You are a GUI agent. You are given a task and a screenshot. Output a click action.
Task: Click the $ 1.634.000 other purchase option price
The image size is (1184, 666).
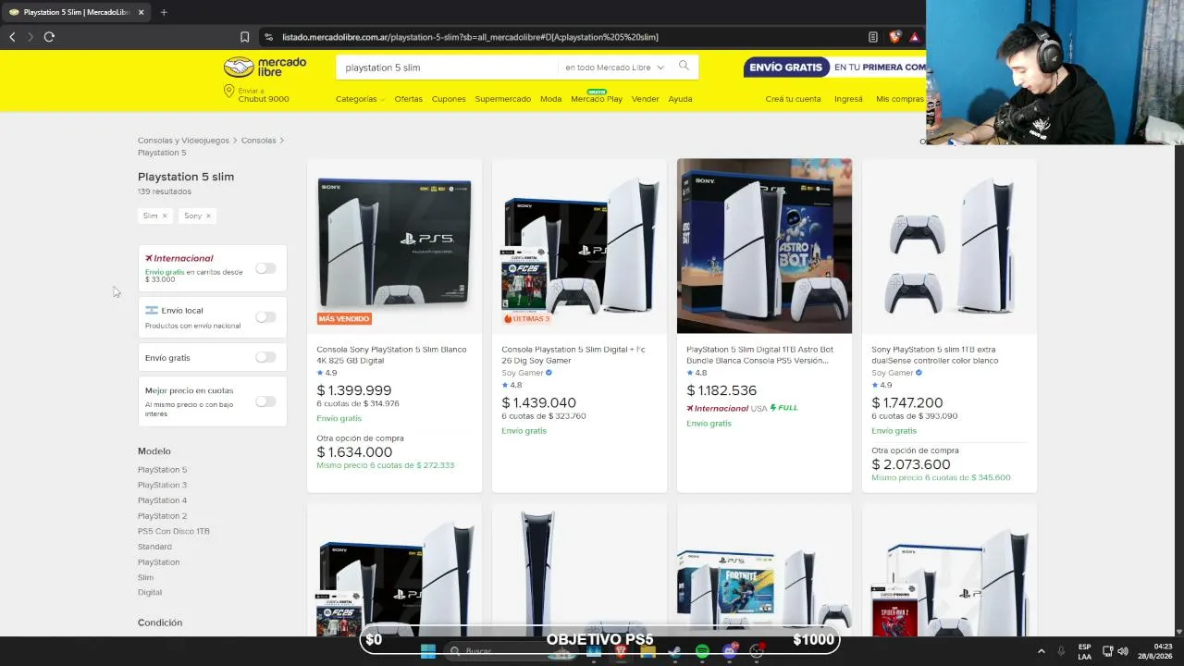354,452
